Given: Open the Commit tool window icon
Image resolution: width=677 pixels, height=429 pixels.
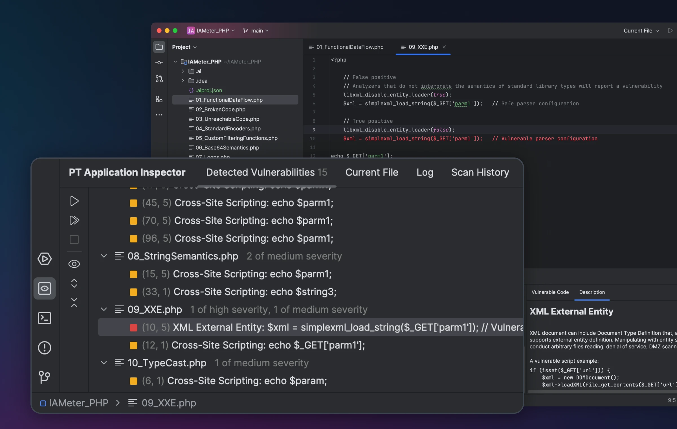Looking at the screenshot, I should point(159,62).
